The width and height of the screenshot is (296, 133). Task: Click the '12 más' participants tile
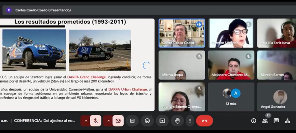231,97
